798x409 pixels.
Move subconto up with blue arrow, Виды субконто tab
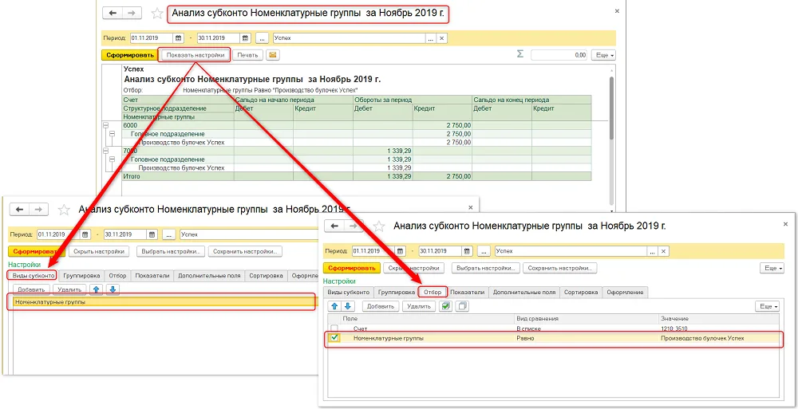pyautogui.click(x=96, y=289)
